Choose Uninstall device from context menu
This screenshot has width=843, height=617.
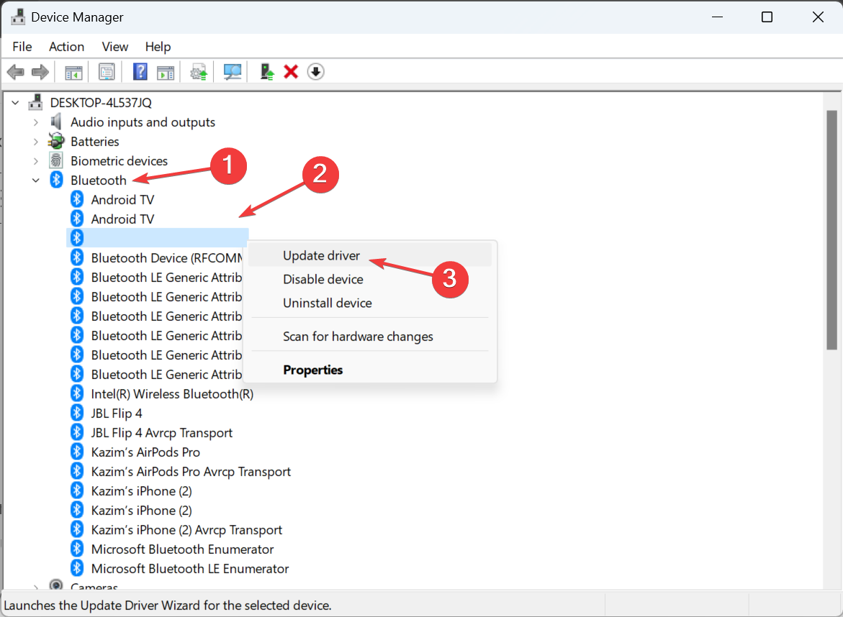click(370, 303)
